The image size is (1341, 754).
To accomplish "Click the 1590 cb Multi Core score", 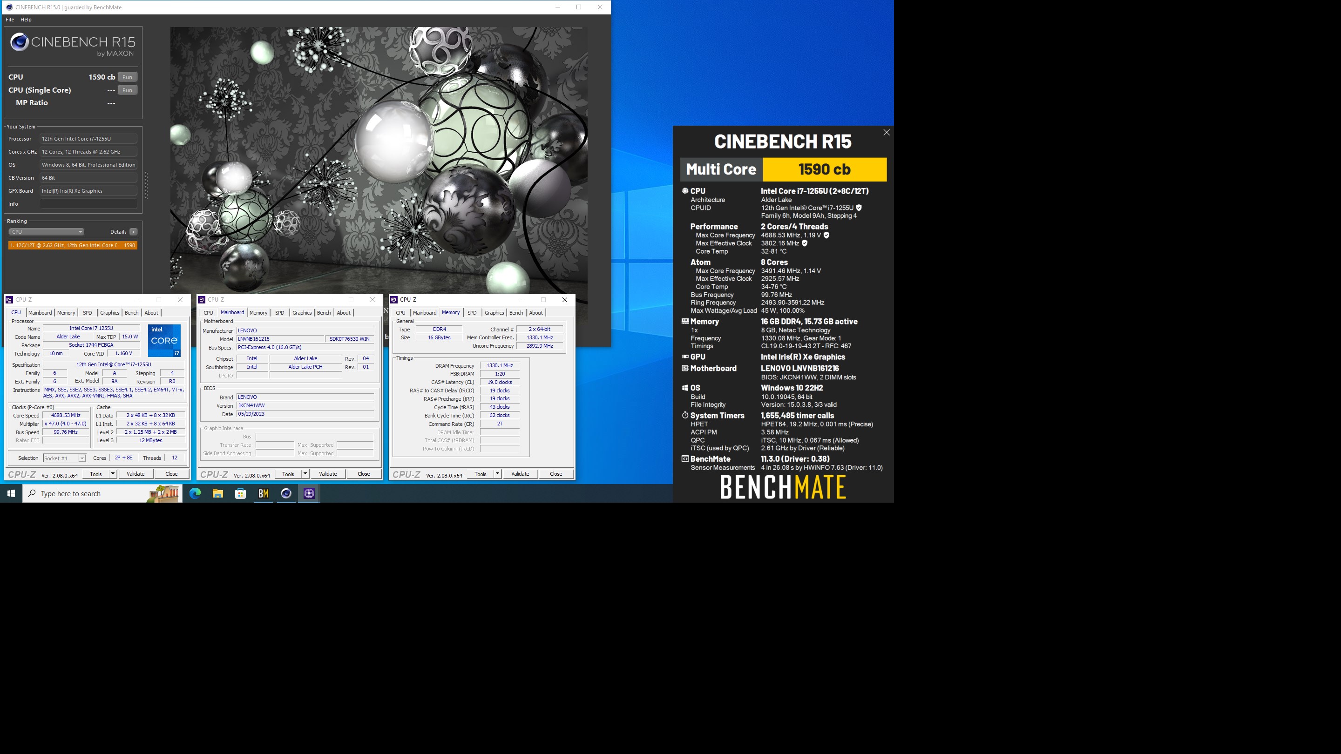I will 825,169.
